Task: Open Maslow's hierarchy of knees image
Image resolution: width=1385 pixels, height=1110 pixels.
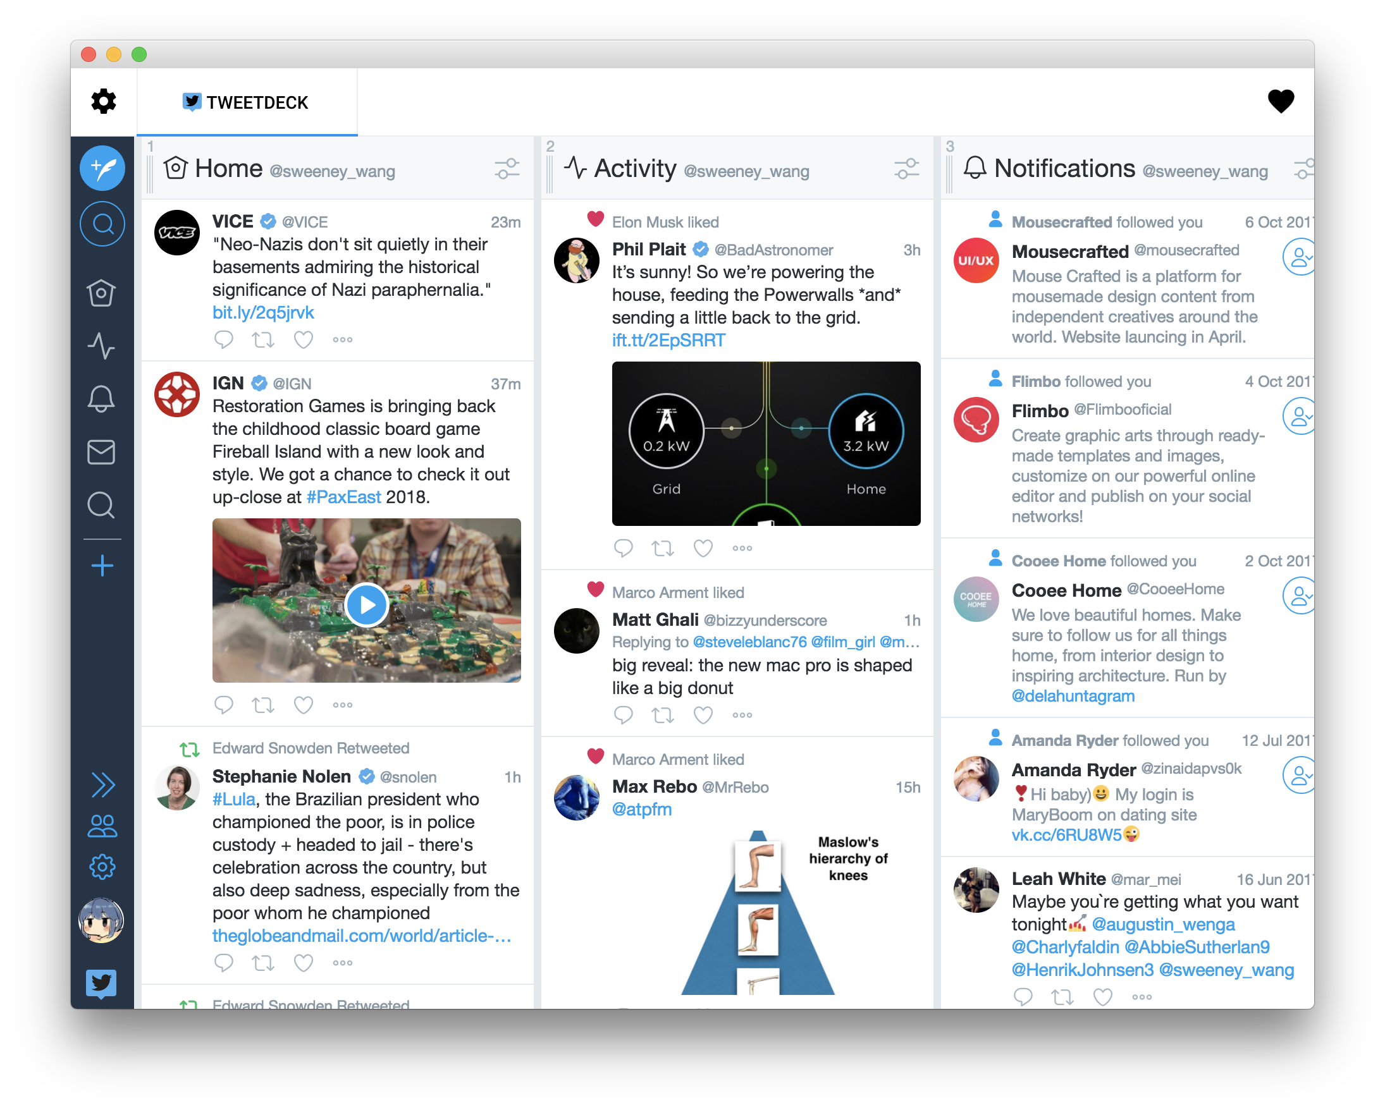Action: pos(766,913)
